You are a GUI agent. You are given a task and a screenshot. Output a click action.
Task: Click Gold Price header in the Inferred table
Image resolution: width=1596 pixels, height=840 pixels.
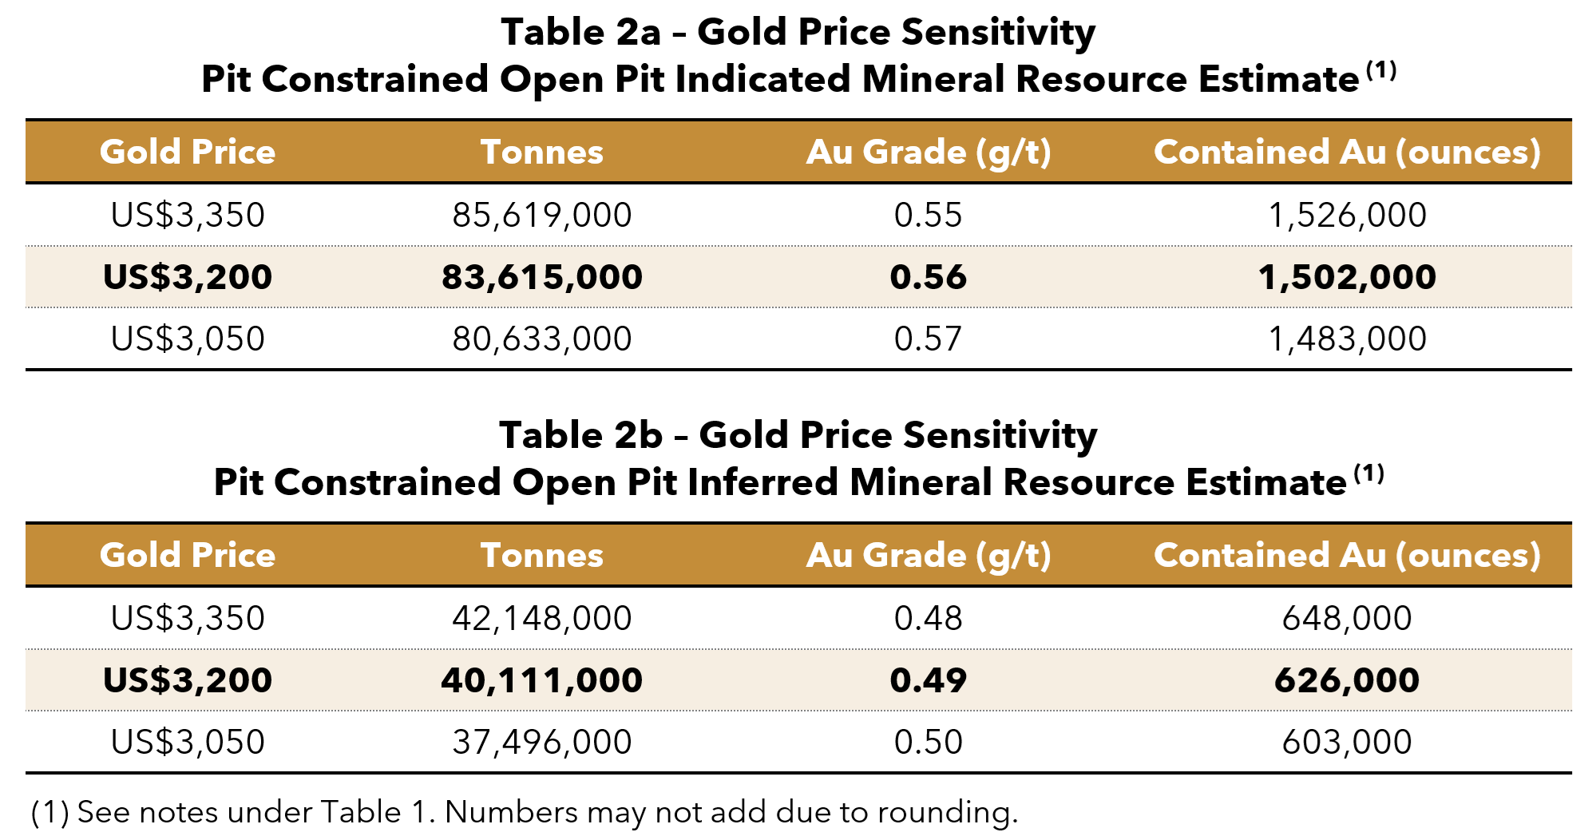[x=188, y=556]
